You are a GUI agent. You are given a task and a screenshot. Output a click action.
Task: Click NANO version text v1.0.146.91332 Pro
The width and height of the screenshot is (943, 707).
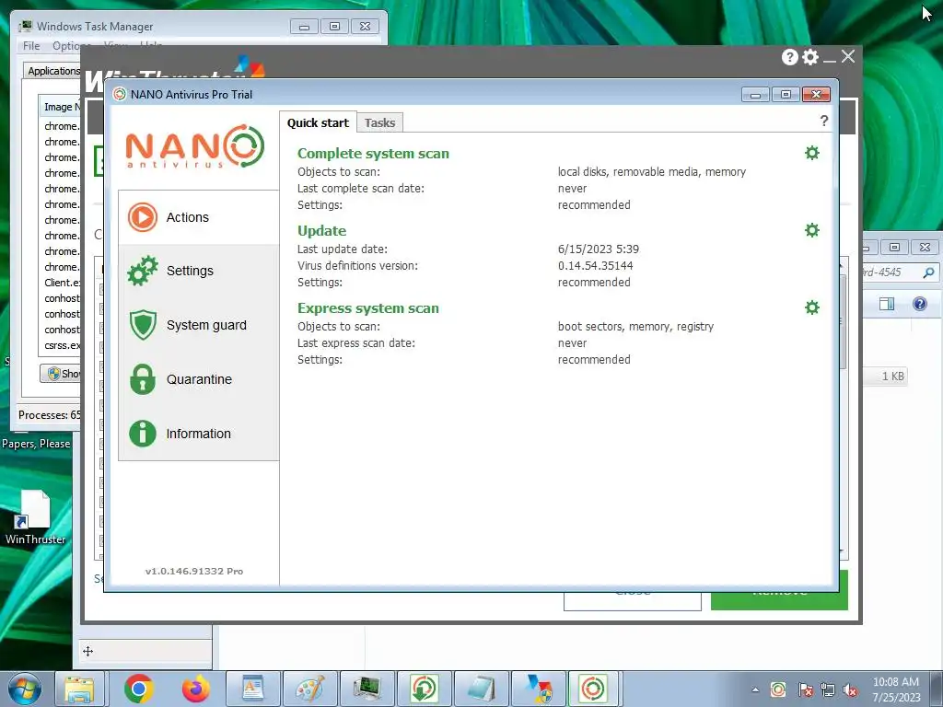point(194,571)
